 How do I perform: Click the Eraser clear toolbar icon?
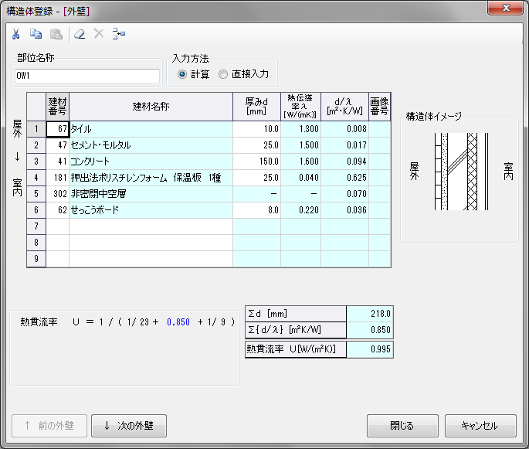[79, 34]
